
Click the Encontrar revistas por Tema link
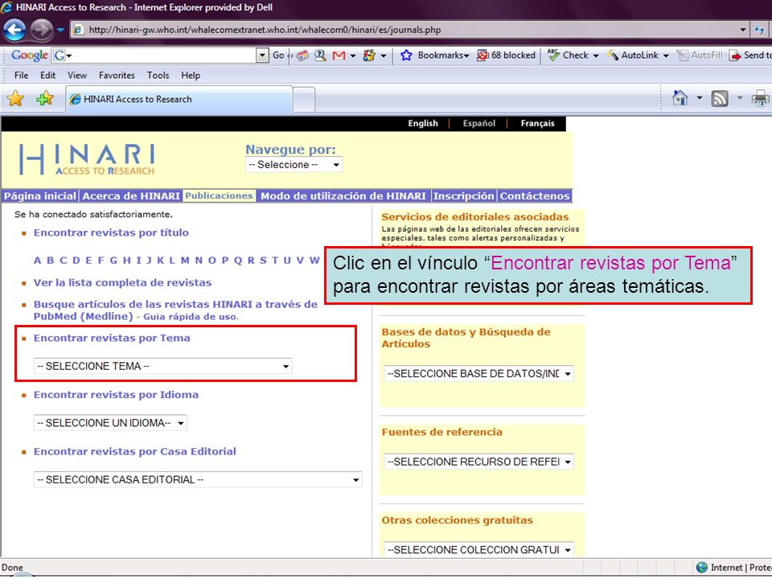click(112, 338)
